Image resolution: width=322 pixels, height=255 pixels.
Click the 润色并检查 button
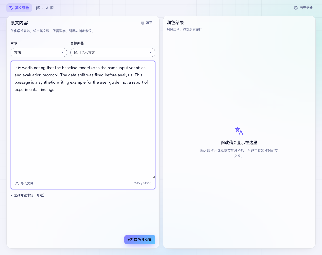pos(140,240)
